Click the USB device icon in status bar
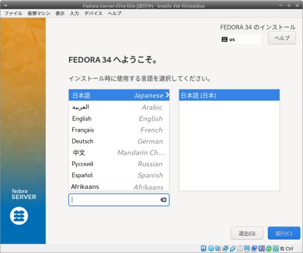The height and width of the screenshot is (253, 303). click(x=233, y=248)
